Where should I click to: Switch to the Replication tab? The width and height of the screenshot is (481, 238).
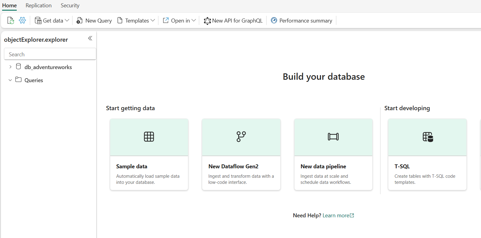(39, 5)
